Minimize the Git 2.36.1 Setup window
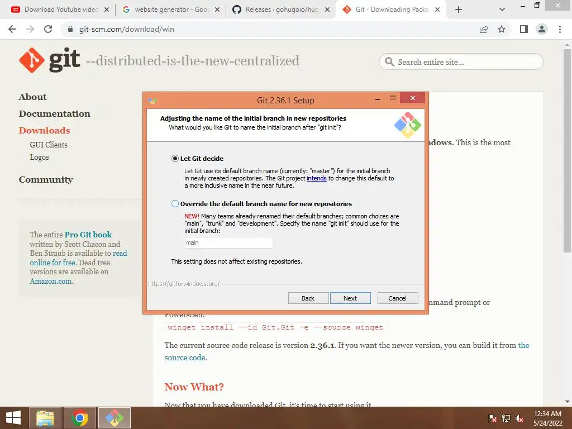572x429 pixels. [x=378, y=99]
